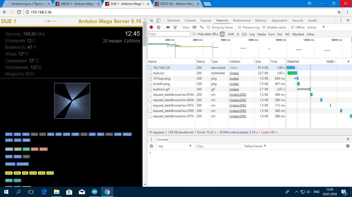This screenshot has width=352, height=197.
Task: Switch to the Performance tab
Action: (241, 21)
